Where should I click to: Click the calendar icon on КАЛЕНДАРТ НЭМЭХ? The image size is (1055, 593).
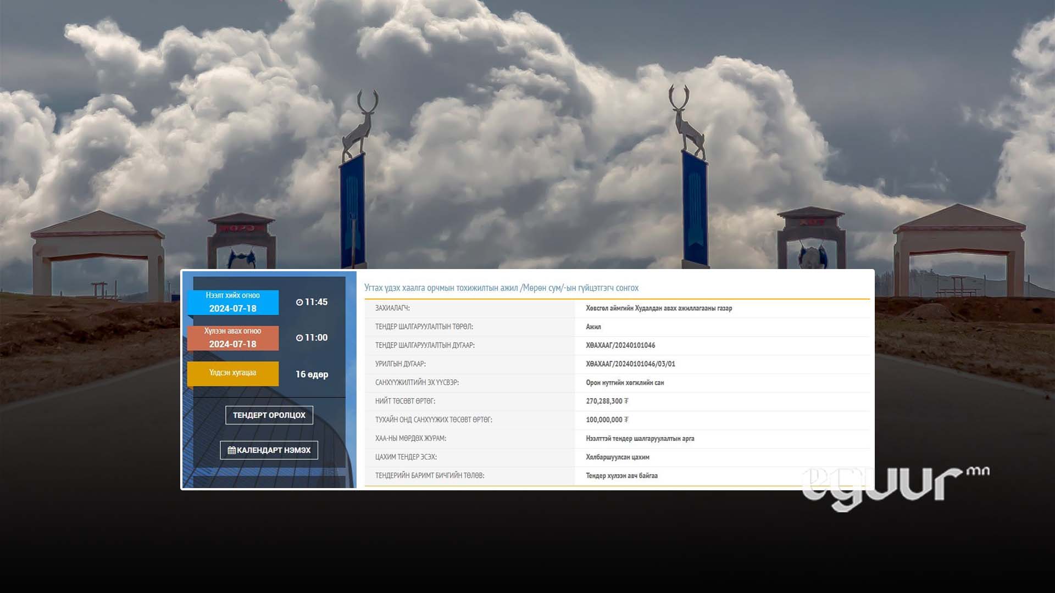[231, 450]
